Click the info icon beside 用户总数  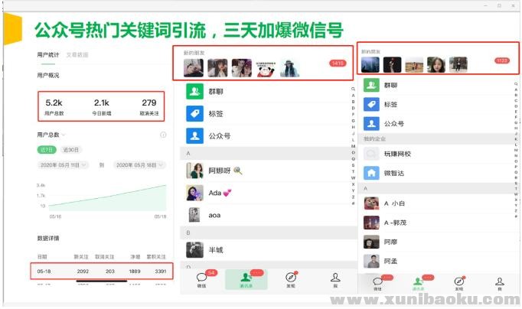(163, 135)
